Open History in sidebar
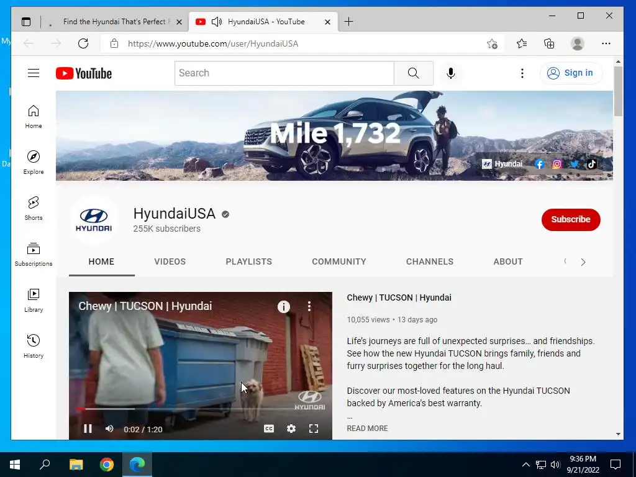This screenshot has height=477, width=636. pos(34,346)
